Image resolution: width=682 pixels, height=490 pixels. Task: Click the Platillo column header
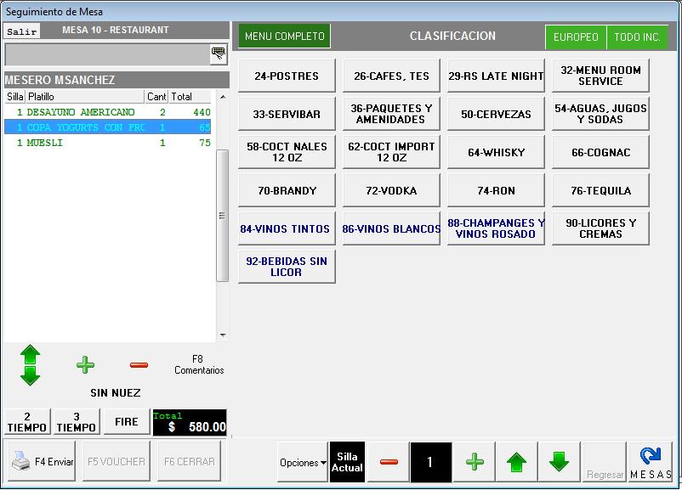pyautogui.click(x=85, y=97)
